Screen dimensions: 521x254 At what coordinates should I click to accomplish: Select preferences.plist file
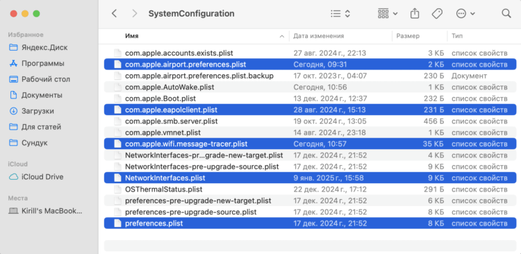pyautogui.click(x=310, y=223)
